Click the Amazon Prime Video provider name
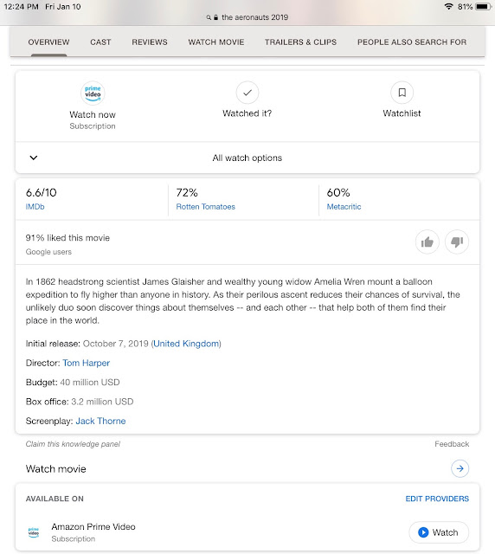 [x=93, y=527]
